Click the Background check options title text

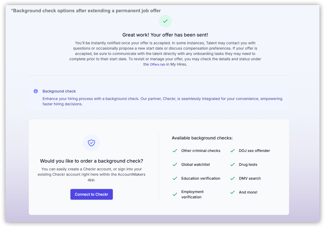tap(86, 10)
